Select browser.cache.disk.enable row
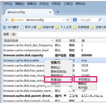The width and height of the screenshot is (106, 103). click(x=55, y=60)
